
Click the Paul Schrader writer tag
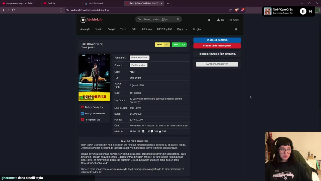click(x=138, y=65)
